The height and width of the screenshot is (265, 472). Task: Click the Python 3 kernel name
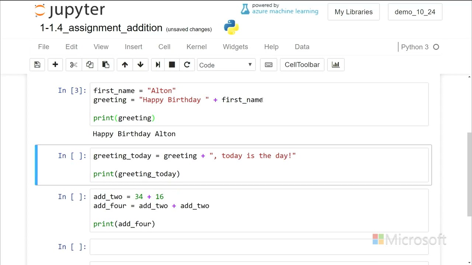coord(415,47)
